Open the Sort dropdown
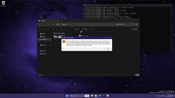 77,29
